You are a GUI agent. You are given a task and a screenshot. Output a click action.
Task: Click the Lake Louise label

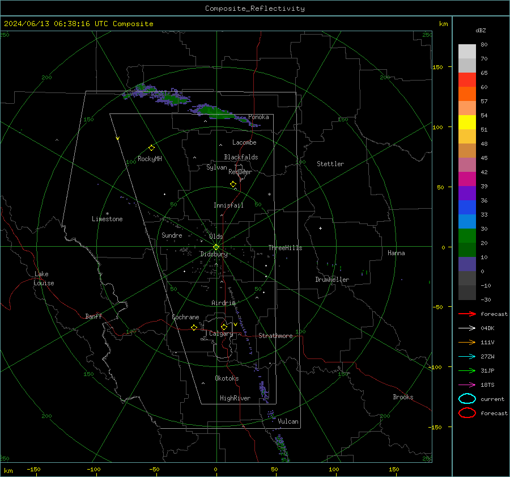coord(44,278)
